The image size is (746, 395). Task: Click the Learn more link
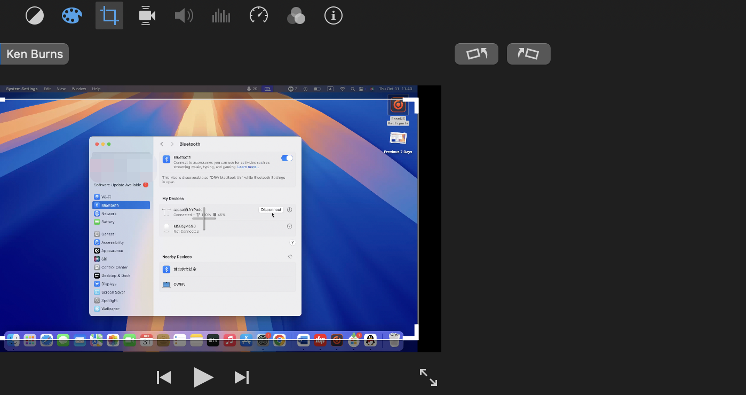point(249,166)
